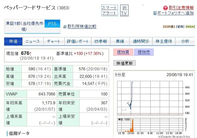Click the 5分足 chart label
The image size is (197, 138).
[x=120, y=75]
